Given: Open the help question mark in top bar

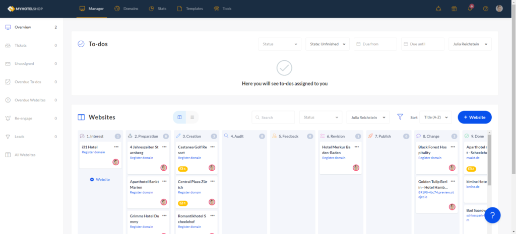Looking at the screenshot, I should (x=485, y=9).
